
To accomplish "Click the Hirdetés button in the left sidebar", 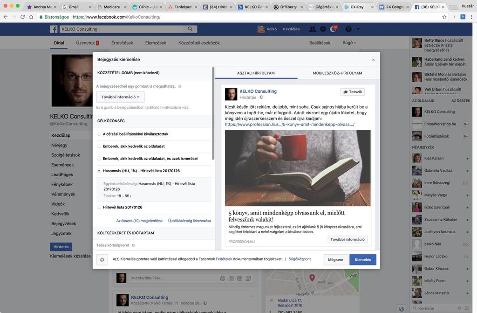I will click(61, 247).
